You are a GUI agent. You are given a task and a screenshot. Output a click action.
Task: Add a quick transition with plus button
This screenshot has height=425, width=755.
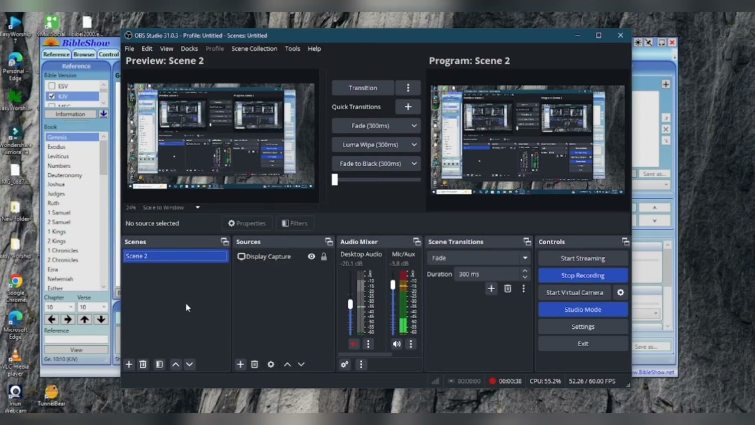pos(408,107)
